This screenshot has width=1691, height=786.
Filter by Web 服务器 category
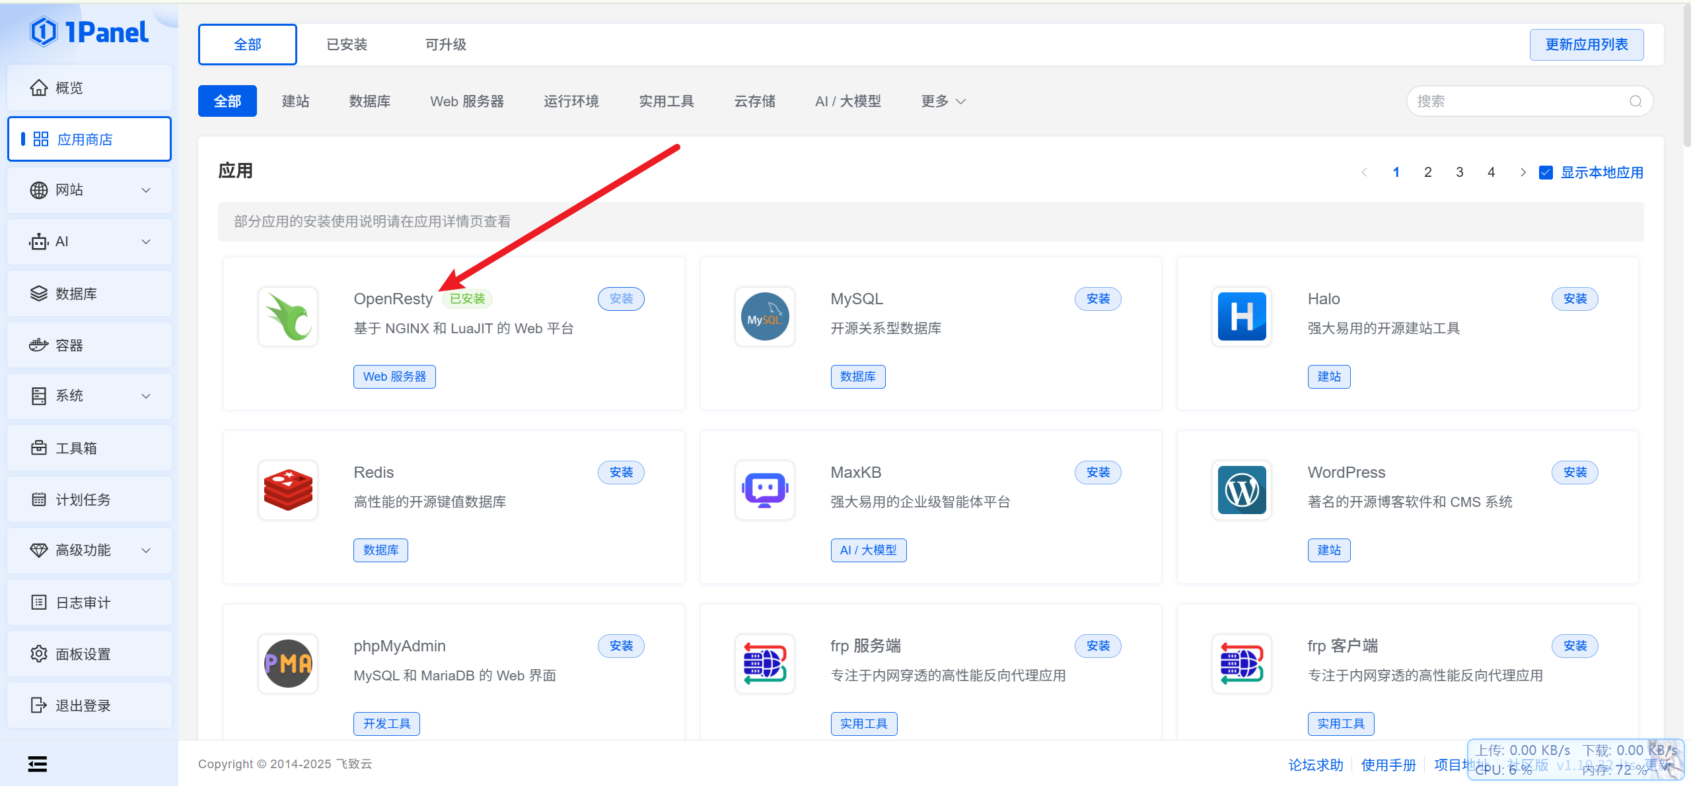(x=467, y=101)
